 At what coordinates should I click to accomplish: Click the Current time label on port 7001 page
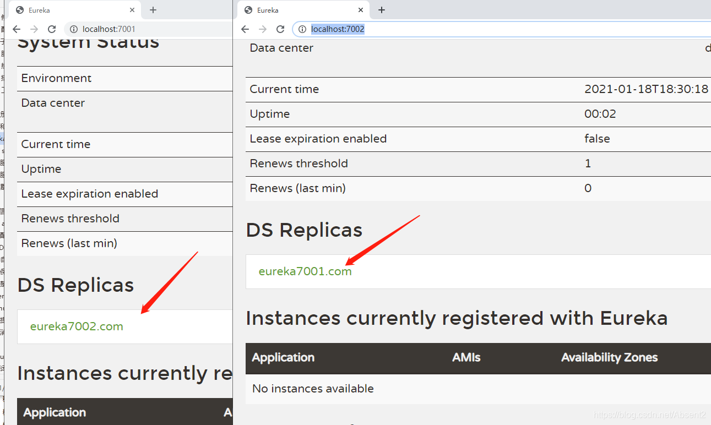click(x=56, y=144)
